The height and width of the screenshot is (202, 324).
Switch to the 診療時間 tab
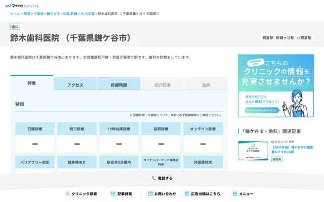point(119,85)
